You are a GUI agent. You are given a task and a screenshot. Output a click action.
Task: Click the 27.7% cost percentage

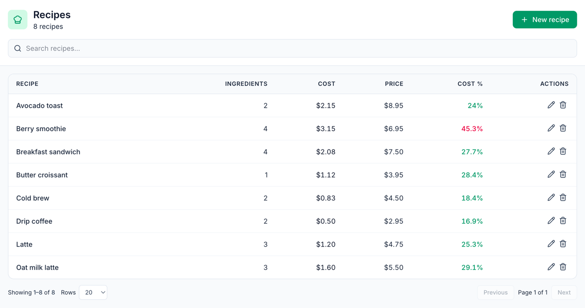pyautogui.click(x=472, y=152)
